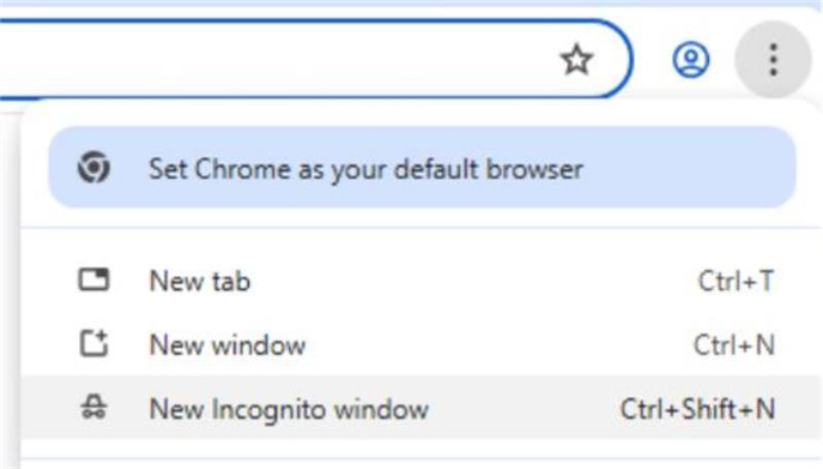Click the Ctrl+Shift+N shortcut text
The width and height of the screenshot is (823, 469).
point(697,408)
